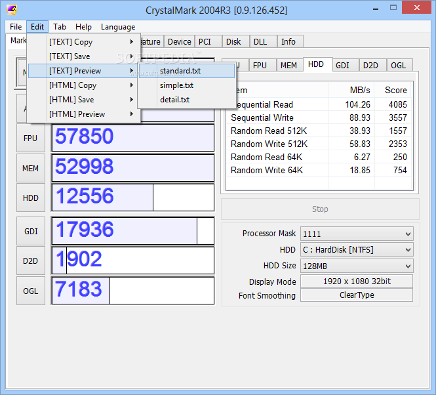This screenshot has height=395, width=436.
Task: Run the OGL benchmark button
Action: [31, 291]
